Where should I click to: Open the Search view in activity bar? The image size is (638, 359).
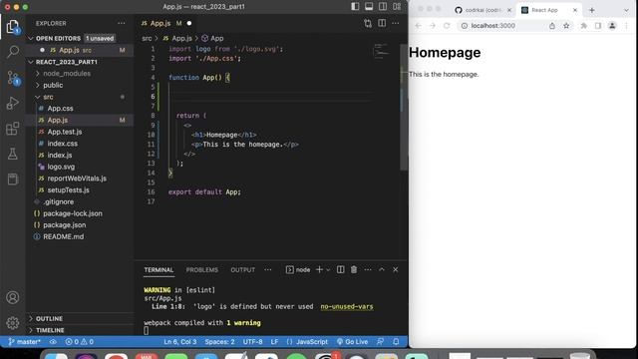[x=13, y=52]
